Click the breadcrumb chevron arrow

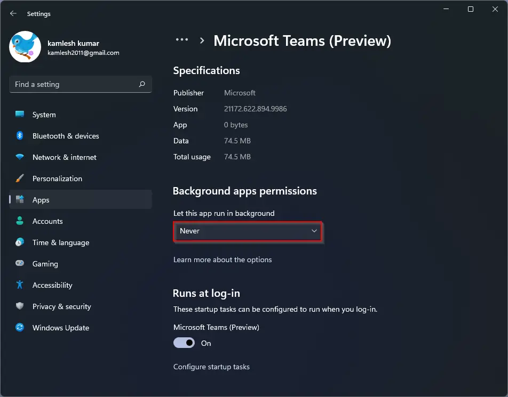[x=202, y=41]
